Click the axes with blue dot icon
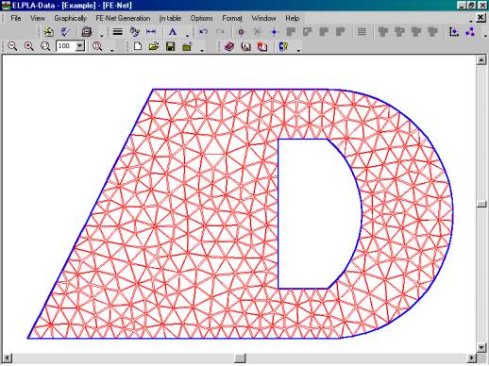 coord(453,32)
